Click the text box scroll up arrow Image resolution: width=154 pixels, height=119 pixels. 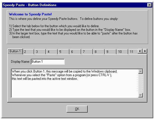141,71
